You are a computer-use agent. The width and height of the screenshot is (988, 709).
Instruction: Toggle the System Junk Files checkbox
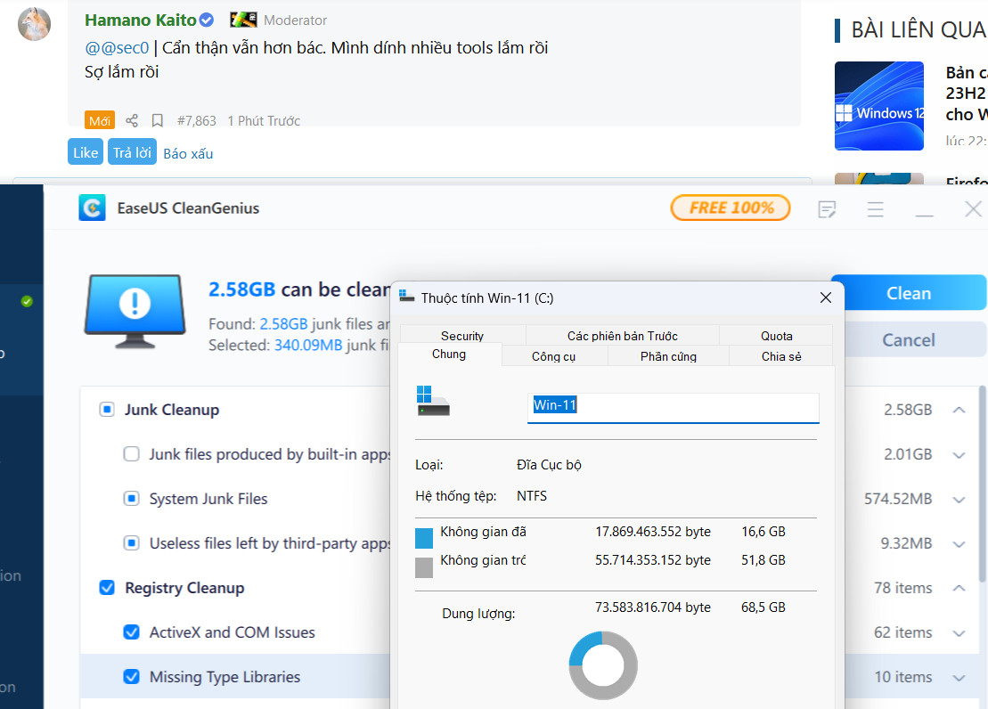click(131, 499)
